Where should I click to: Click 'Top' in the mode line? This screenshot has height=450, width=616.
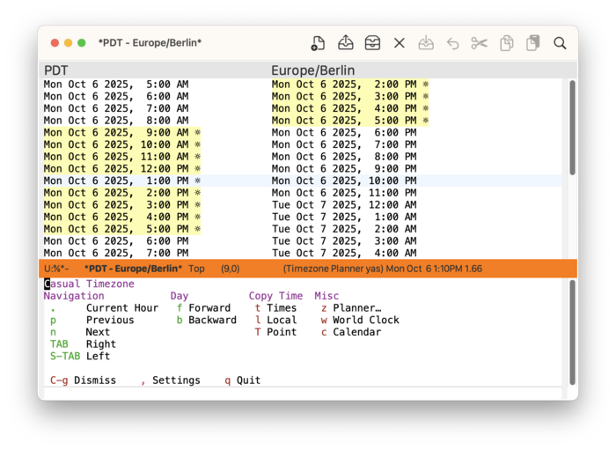pyautogui.click(x=196, y=269)
